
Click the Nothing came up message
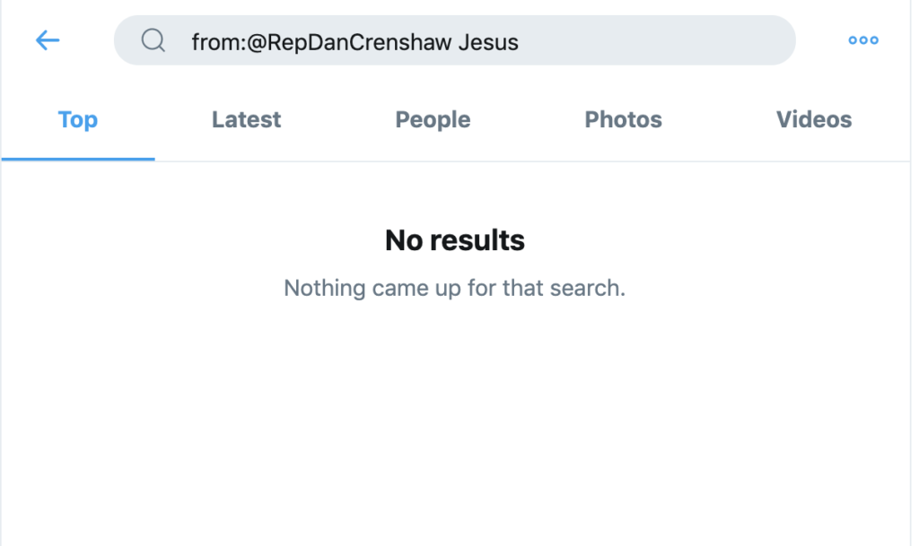coord(454,288)
